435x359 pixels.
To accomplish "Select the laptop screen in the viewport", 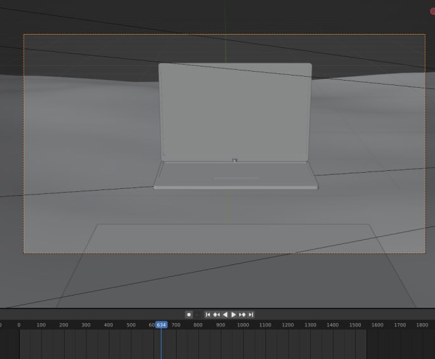I will pyautogui.click(x=235, y=111).
